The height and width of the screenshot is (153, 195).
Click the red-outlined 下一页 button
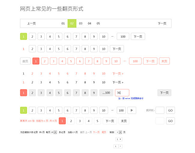click(150, 61)
